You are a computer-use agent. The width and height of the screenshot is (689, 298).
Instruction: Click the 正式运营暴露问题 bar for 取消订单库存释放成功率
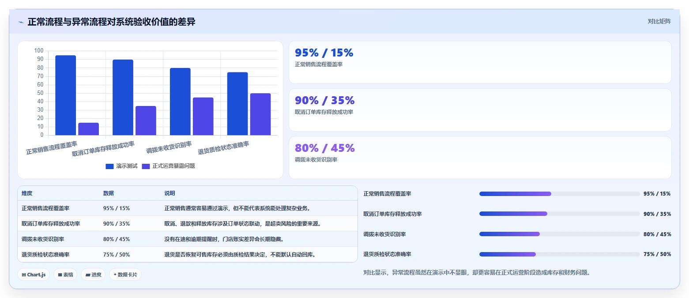tap(146, 121)
